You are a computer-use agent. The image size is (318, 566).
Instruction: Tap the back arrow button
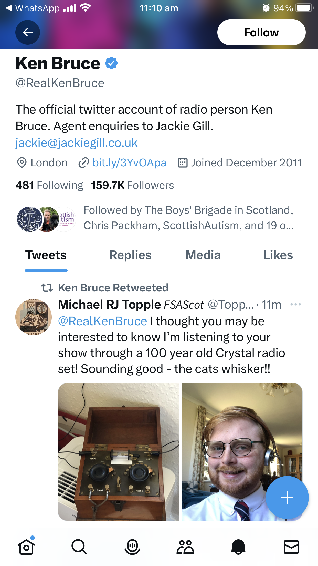click(x=28, y=32)
